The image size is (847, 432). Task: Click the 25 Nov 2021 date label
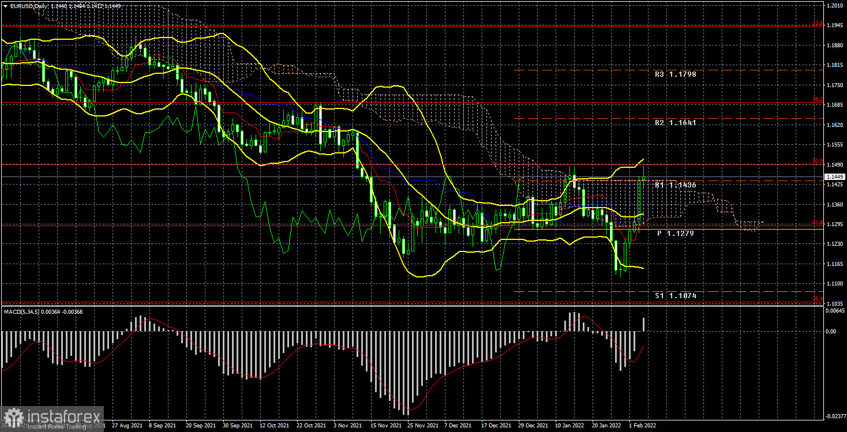pyautogui.click(x=422, y=425)
